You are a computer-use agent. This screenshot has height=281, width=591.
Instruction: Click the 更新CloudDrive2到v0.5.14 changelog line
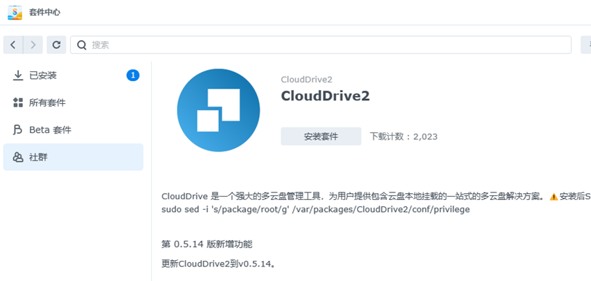pyautogui.click(x=218, y=264)
